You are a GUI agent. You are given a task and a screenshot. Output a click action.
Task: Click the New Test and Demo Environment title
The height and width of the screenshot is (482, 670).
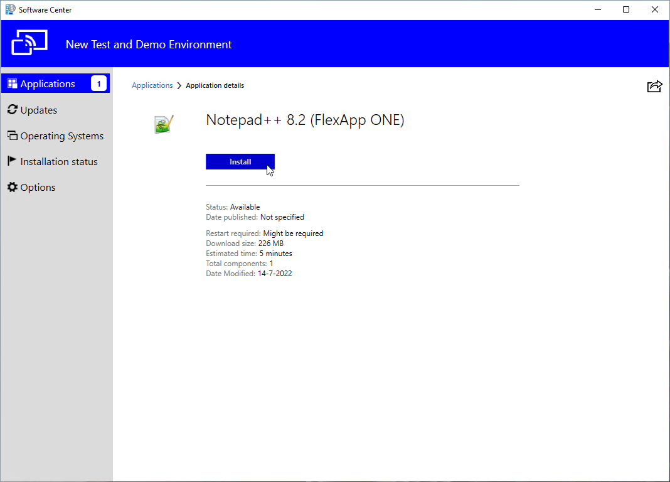(x=149, y=45)
